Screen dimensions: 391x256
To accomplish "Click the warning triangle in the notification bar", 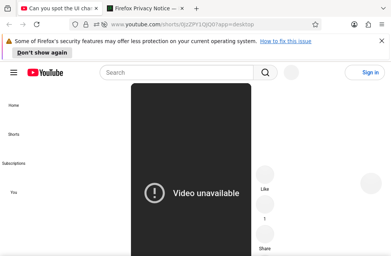I will click(x=9, y=41).
